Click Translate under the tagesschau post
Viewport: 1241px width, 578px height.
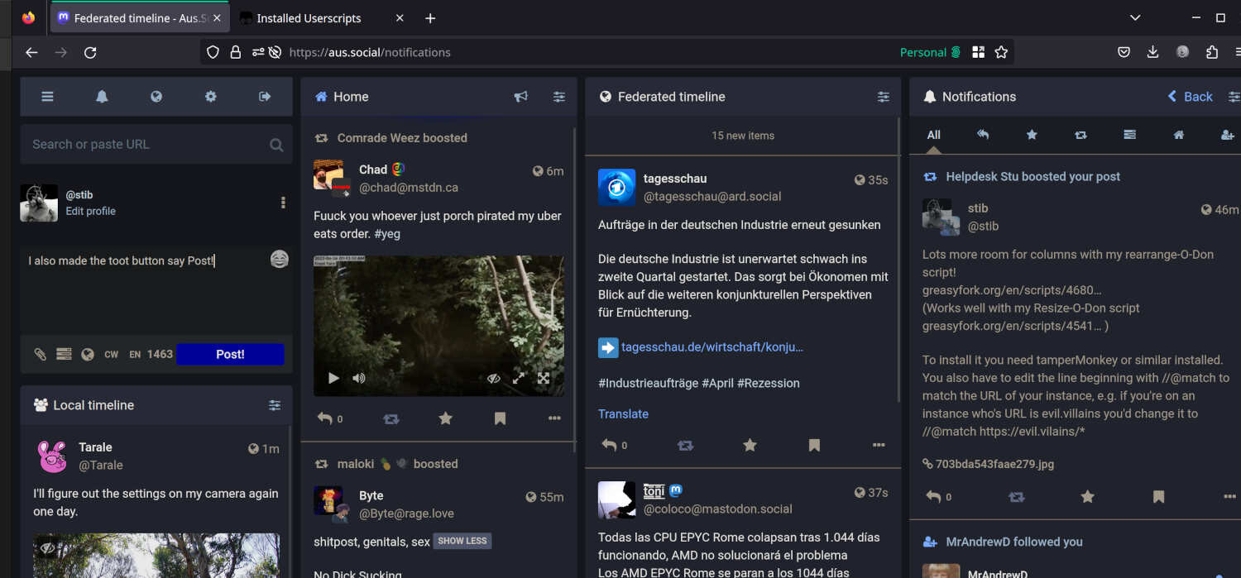pyautogui.click(x=623, y=413)
